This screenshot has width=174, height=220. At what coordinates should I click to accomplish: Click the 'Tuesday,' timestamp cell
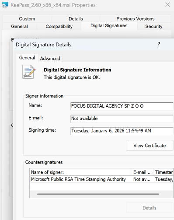(x=164, y=179)
